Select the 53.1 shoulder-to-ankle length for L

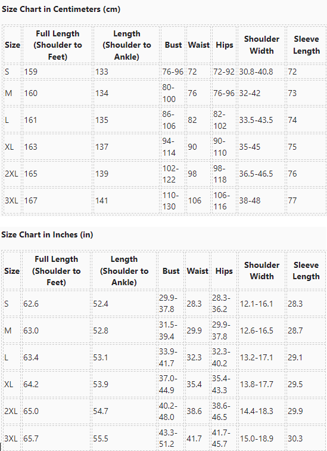tap(101, 357)
